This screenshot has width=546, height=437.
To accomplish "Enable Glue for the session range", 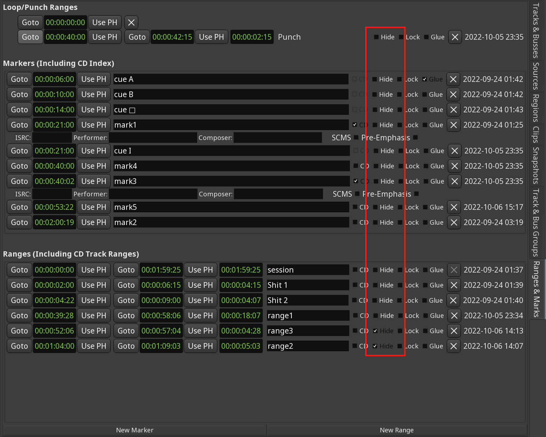I will (425, 270).
